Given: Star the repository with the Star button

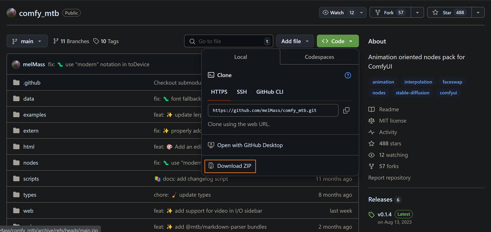Looking at the screenshot, I should [449, 12].
